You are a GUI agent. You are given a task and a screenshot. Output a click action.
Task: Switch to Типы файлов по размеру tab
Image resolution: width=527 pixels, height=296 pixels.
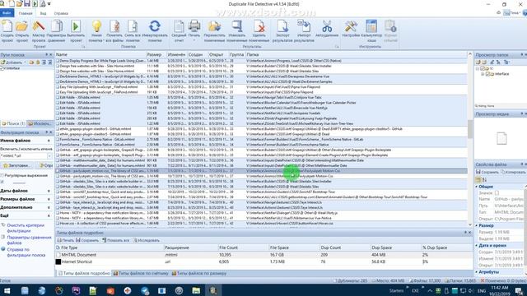coord(199,274)
